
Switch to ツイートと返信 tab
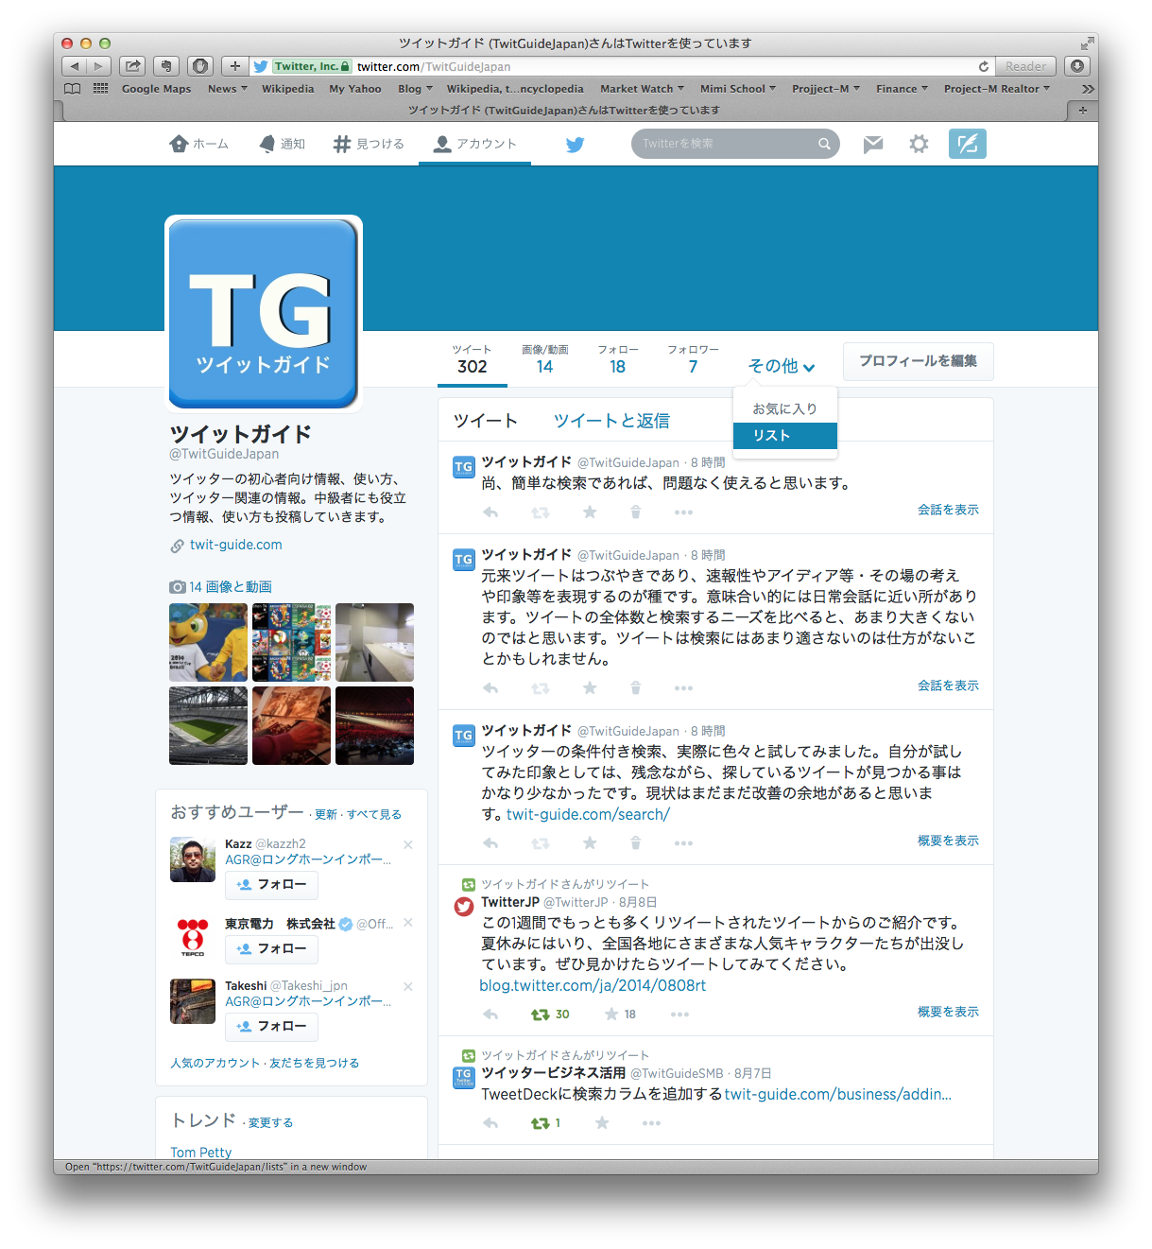click(611, 421)
